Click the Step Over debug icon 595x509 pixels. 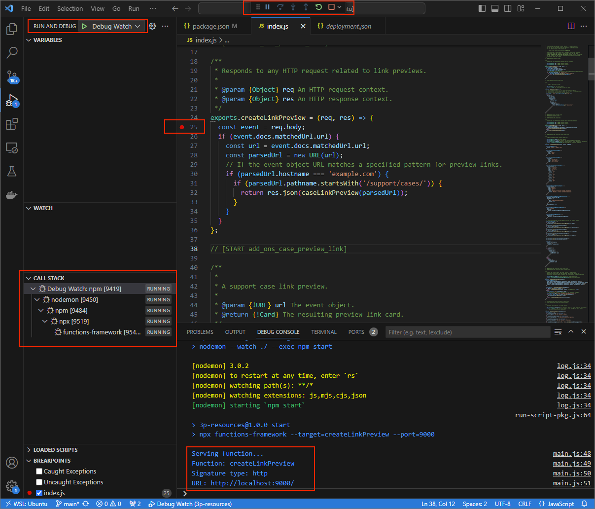[280, 7]
